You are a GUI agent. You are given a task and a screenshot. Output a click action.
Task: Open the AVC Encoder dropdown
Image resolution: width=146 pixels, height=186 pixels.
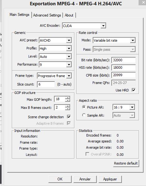point(84,26)
